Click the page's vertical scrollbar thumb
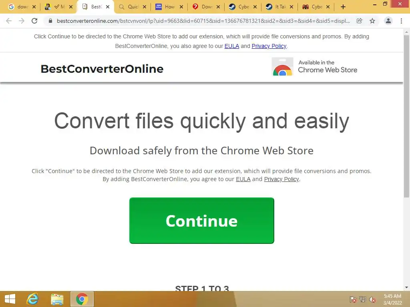This screenshot has width=410, height=307. [406, 116]
